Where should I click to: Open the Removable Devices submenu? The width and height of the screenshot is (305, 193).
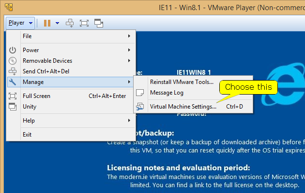click(x=71, y=61)
